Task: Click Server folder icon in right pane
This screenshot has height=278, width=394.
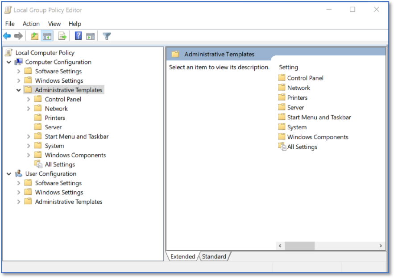Action: (282, 107)
